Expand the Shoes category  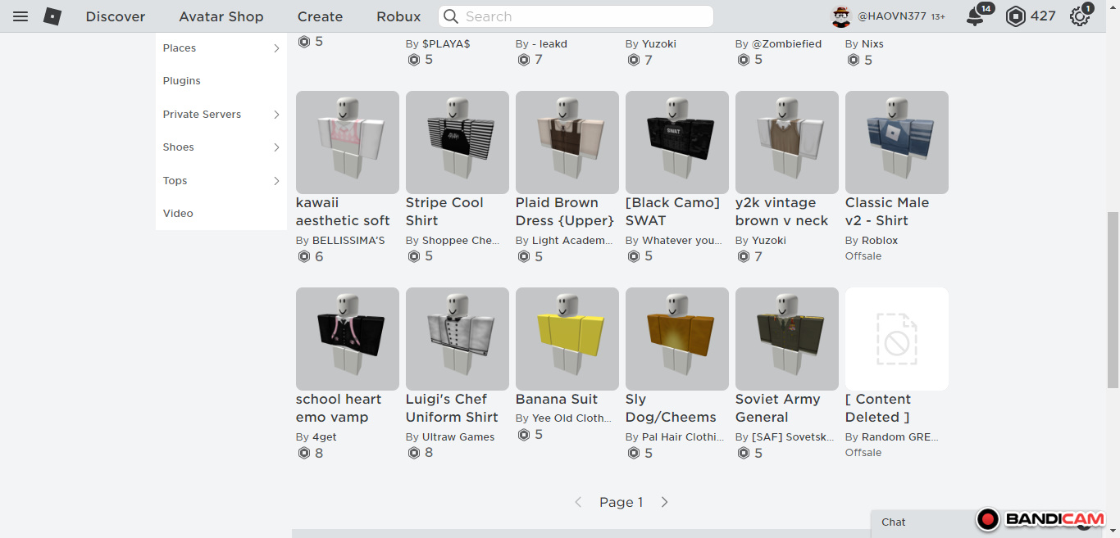tap(276, 147)
